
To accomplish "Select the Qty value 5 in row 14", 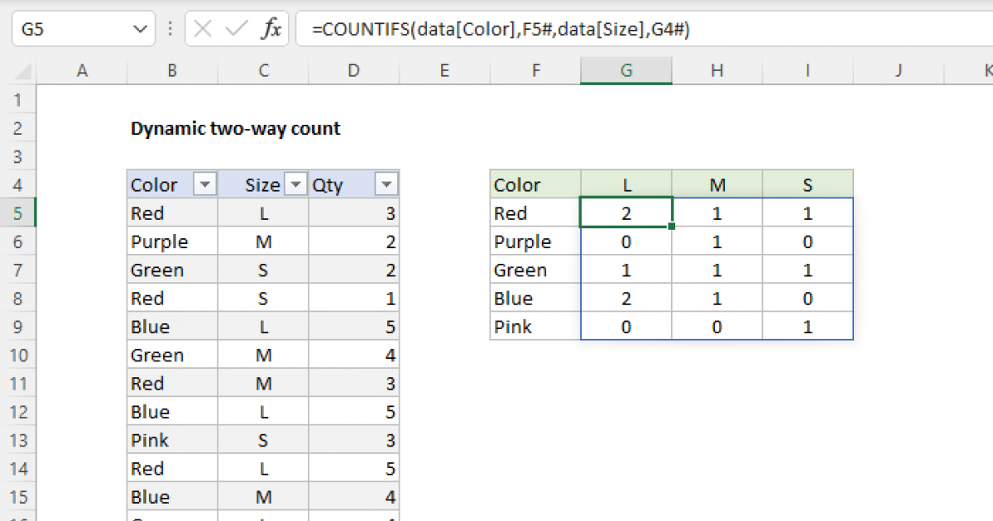I will coord(353,468).
